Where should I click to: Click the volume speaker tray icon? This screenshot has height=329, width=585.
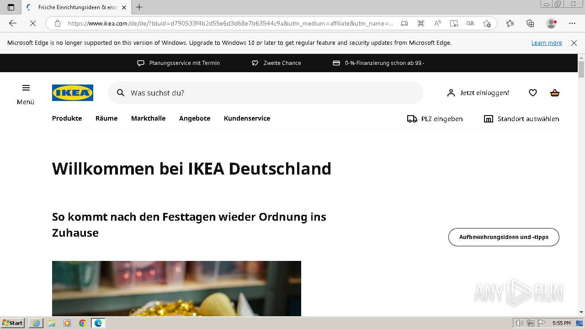point(520,323)
